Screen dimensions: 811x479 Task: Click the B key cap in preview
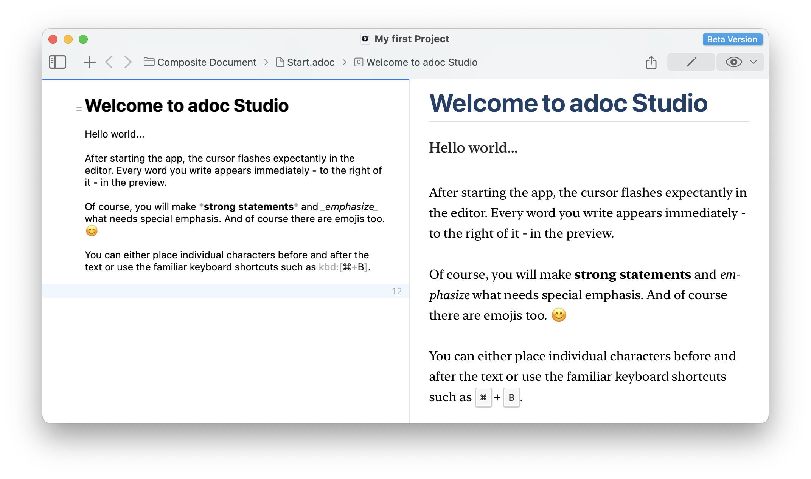pyautogui.click(x=511, y=397)
